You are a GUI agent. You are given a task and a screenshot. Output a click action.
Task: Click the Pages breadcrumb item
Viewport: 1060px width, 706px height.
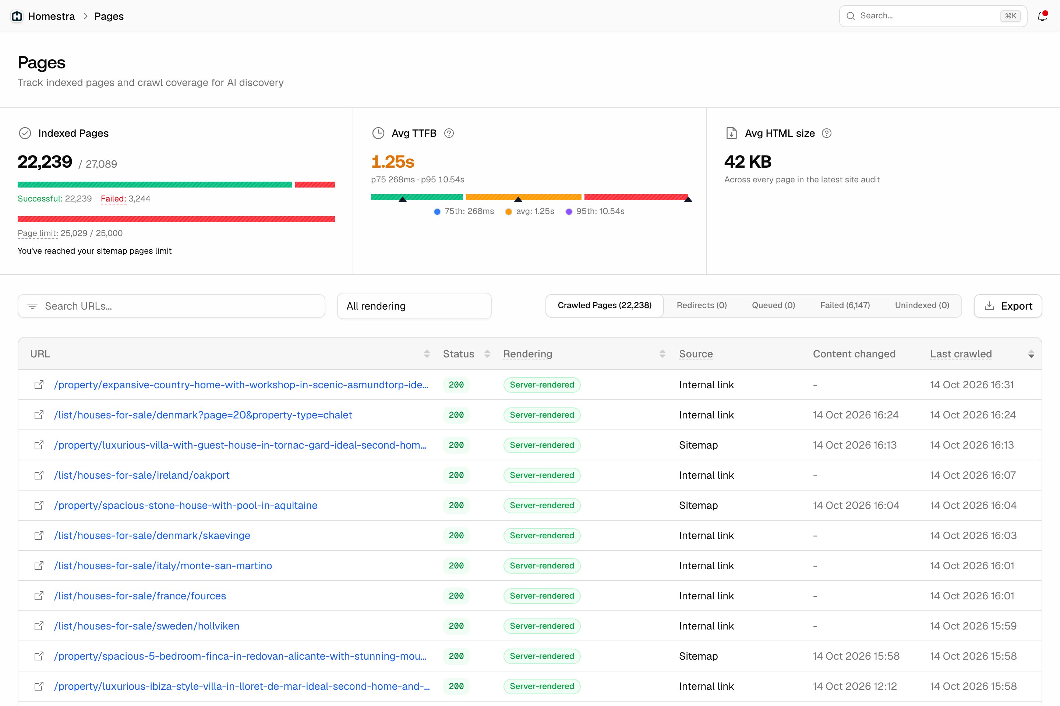[x=109, y=16]
